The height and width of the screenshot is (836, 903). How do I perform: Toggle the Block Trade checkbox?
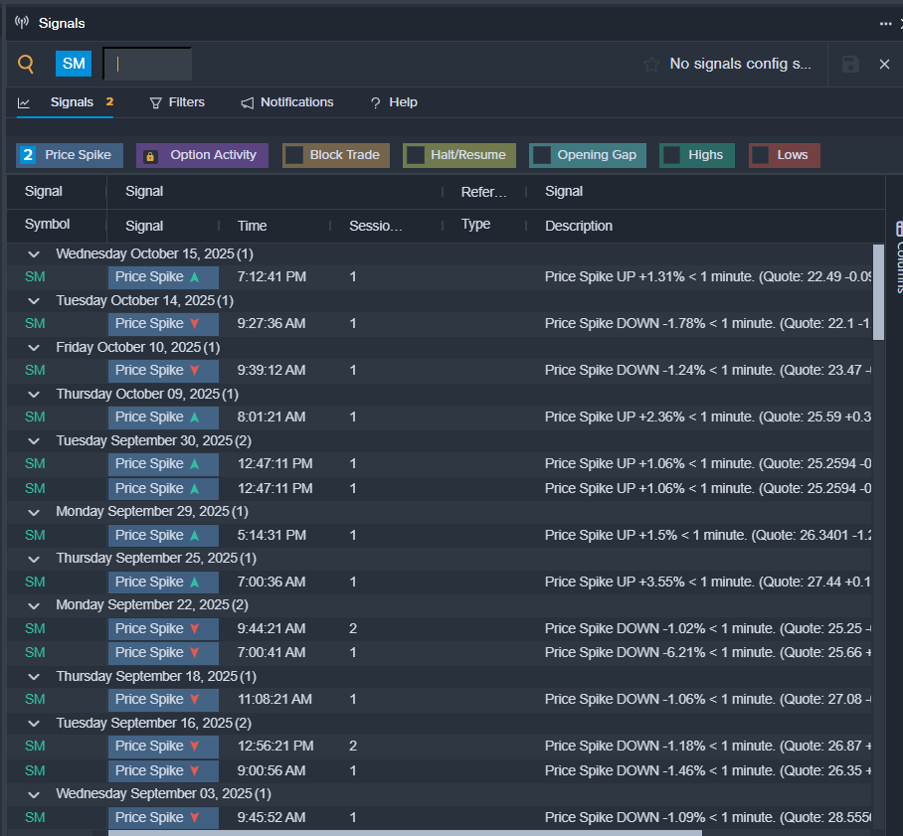click(x=293, y=155)
